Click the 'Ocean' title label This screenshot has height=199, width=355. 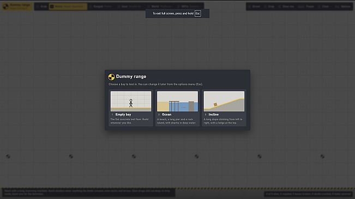coord(167,114)
